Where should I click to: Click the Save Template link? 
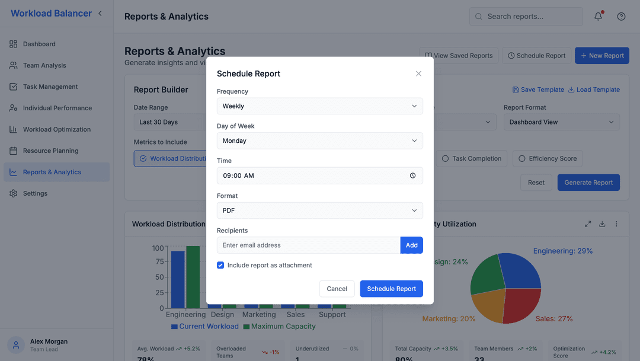pyautogui.click(x=538, y=89)
